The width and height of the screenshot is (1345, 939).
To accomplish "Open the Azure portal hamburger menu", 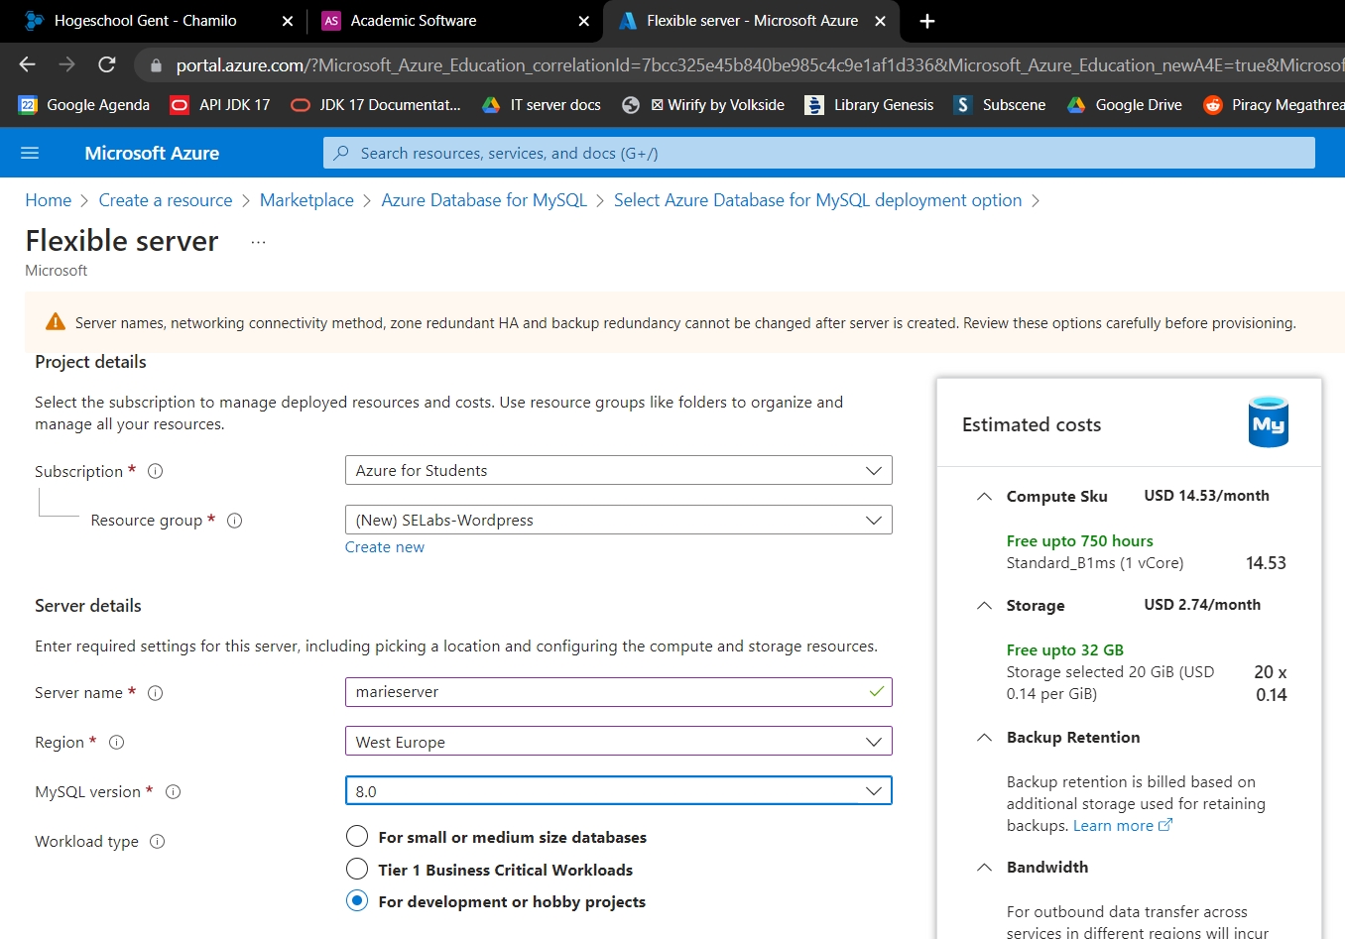I will [x=30, y=153].
